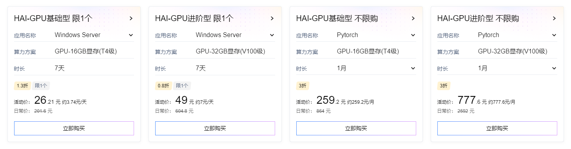The height and width of the screenshot is (149, 571).
Task: Click the 26.21 元 promotional price
Action: click(47, 101)
